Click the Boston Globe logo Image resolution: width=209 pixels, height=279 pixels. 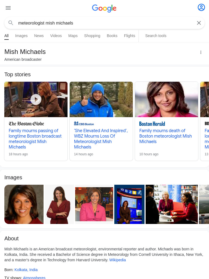[x=26, y=124]
